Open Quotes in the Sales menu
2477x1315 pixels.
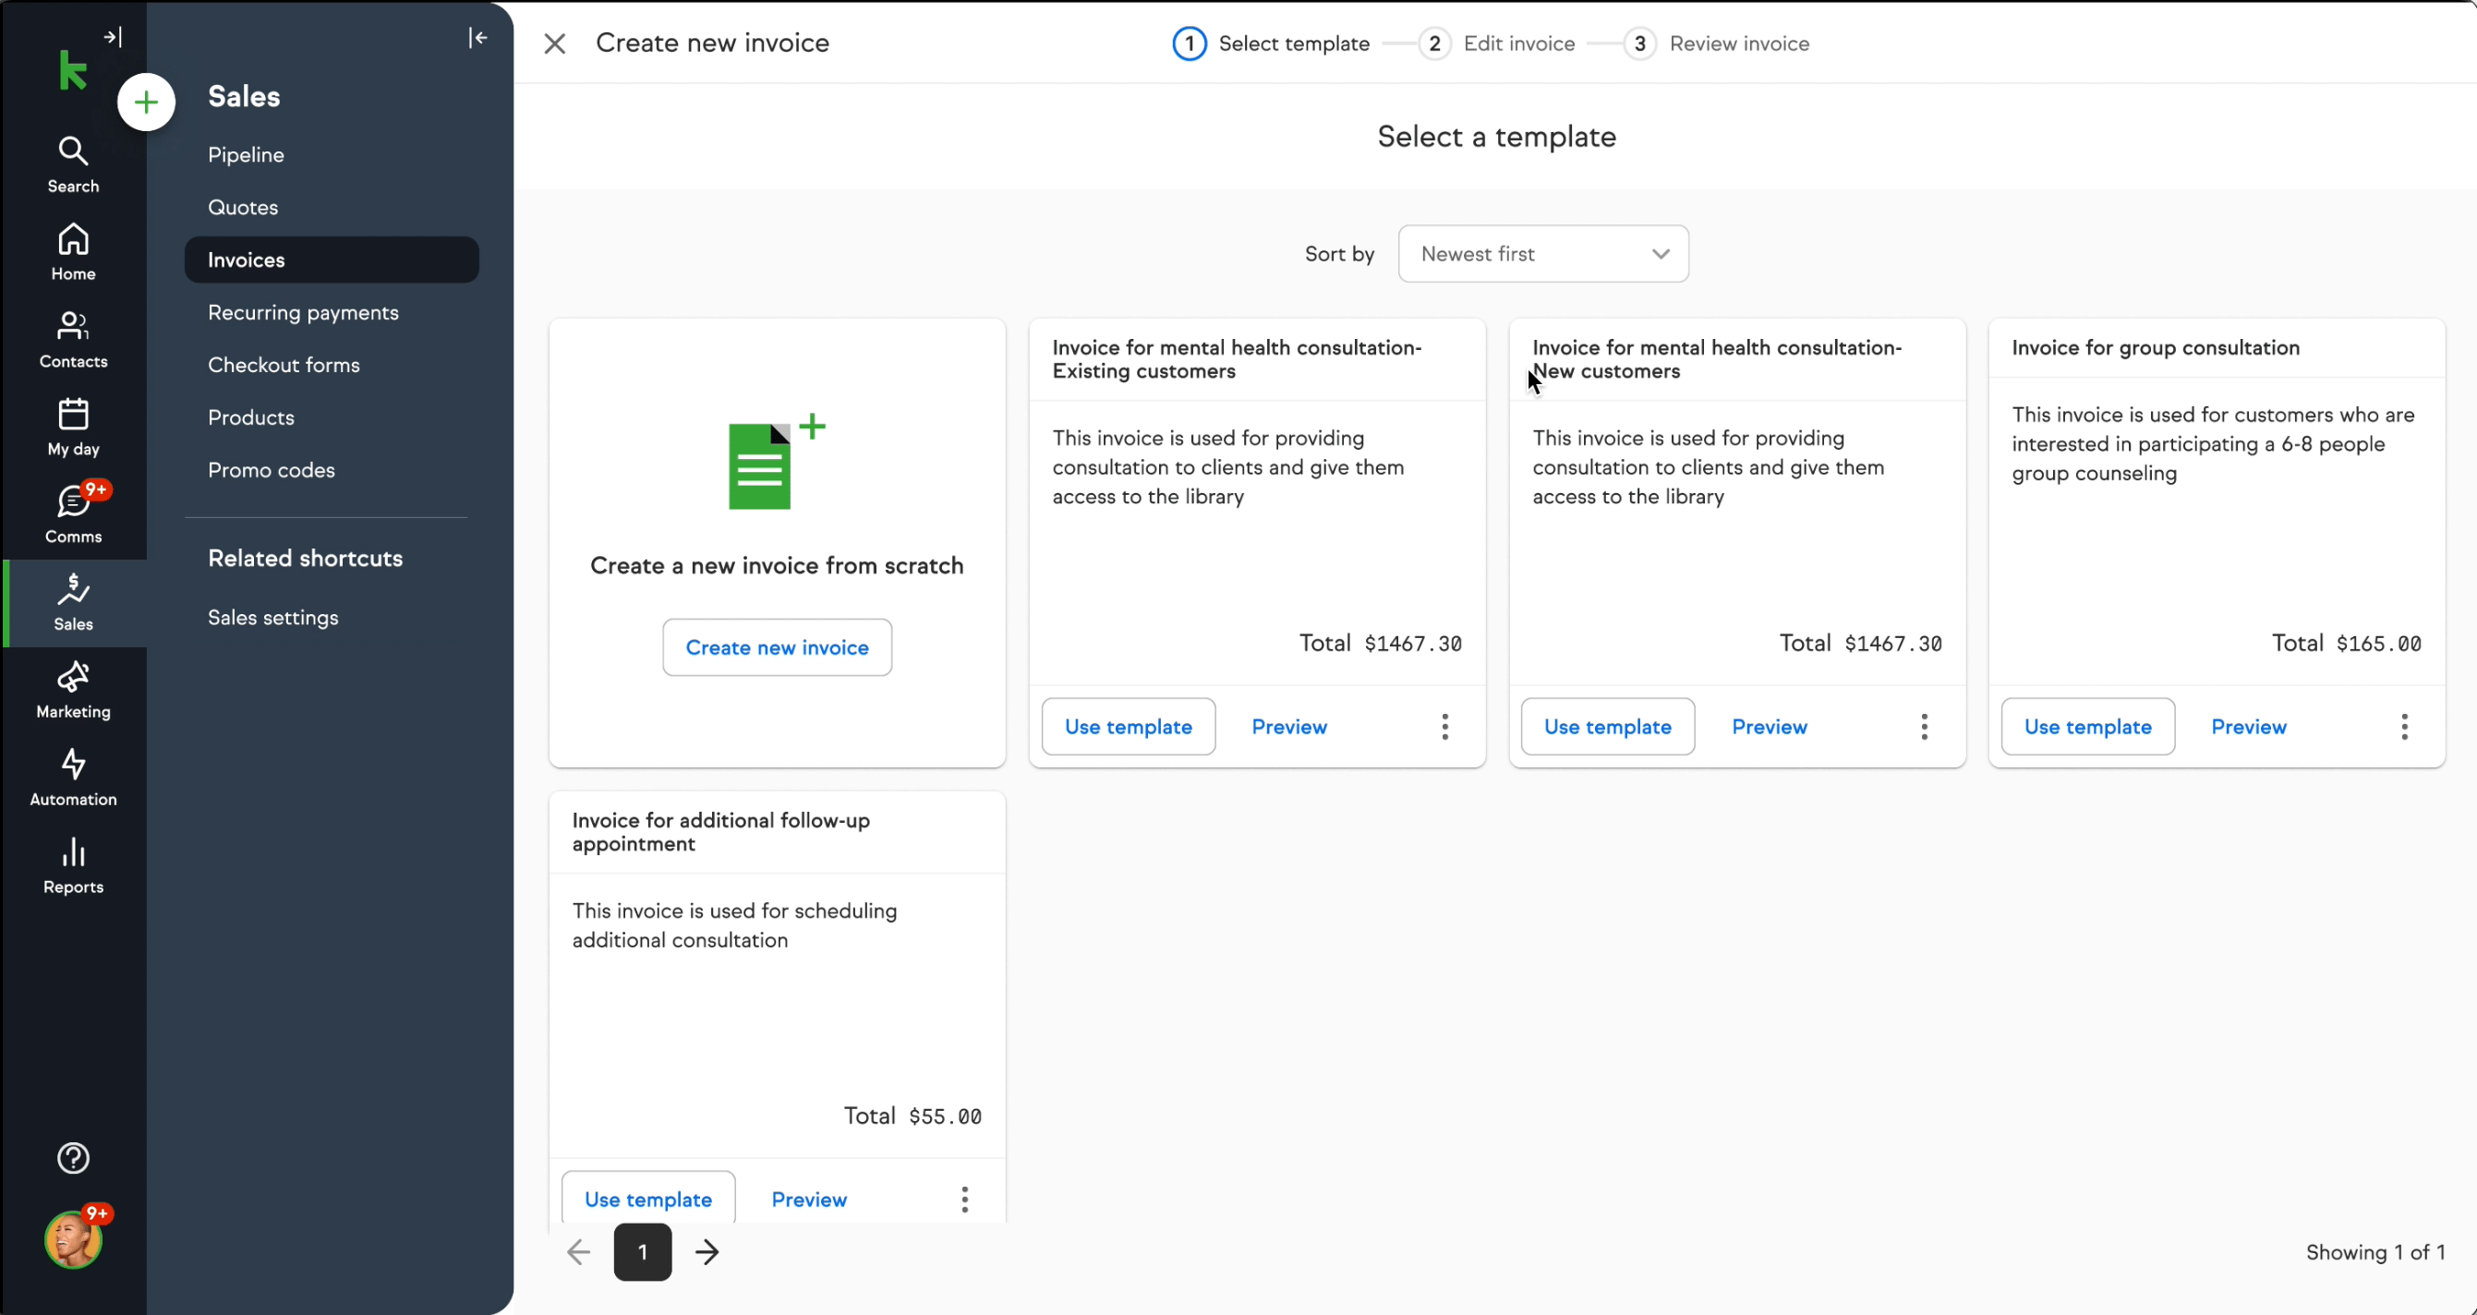point(243,208)
